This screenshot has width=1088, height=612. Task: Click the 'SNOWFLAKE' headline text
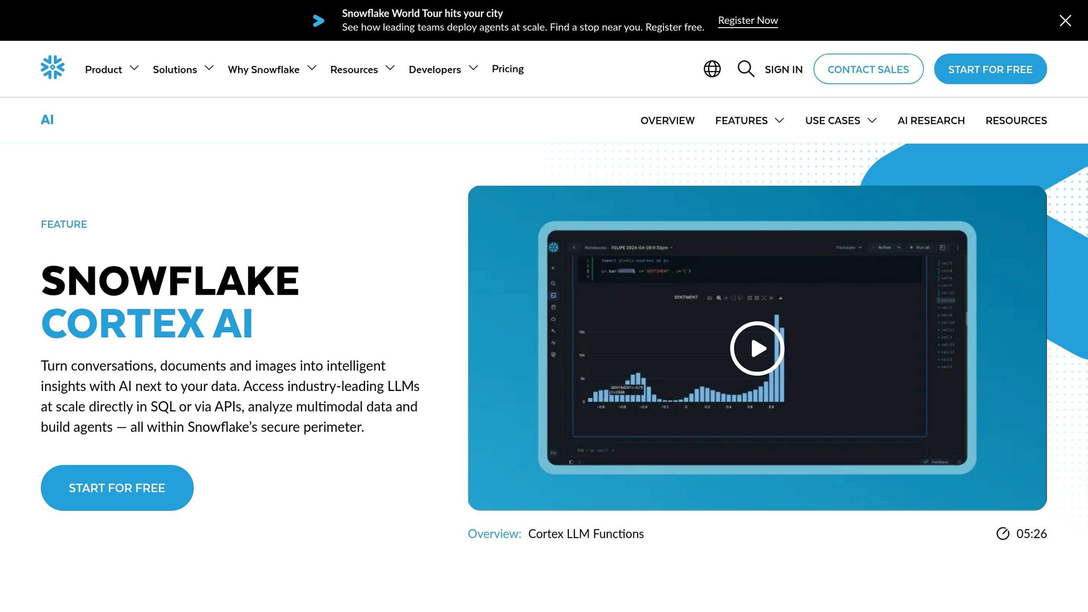pos(170,281)
